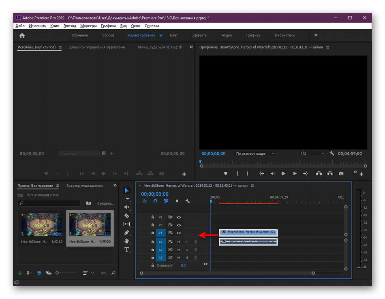Open the Маркеры menu
The image size is (385, 299).
pyautogui.click(x=88, y=26)
